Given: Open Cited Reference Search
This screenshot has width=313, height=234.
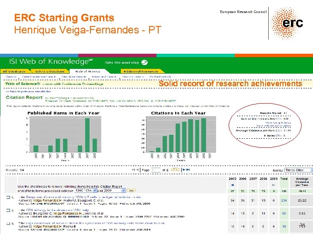Looking at the screenshot, I should click(39, 77).
